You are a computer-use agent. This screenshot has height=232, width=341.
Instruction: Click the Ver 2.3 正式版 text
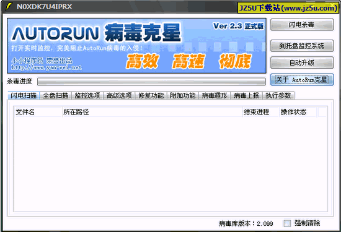(x=238, y=26)
